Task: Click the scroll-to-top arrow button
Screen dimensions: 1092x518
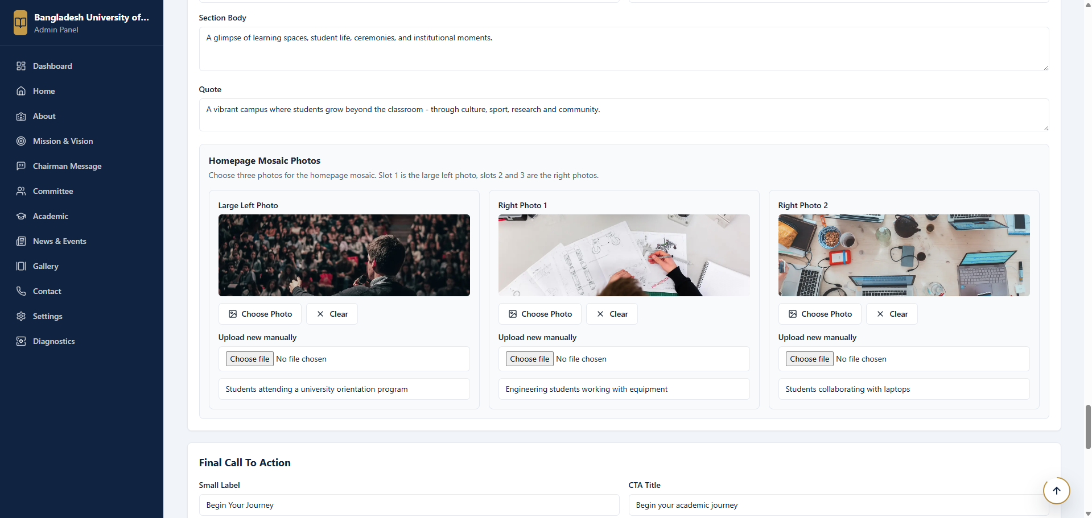Action: [1056, 491]
